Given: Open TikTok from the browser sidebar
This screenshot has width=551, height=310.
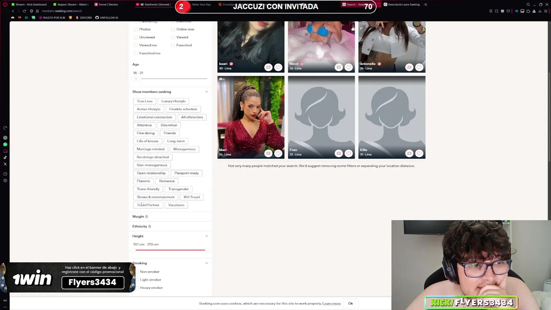Looking at the screenshot, I should click(5, 157).
